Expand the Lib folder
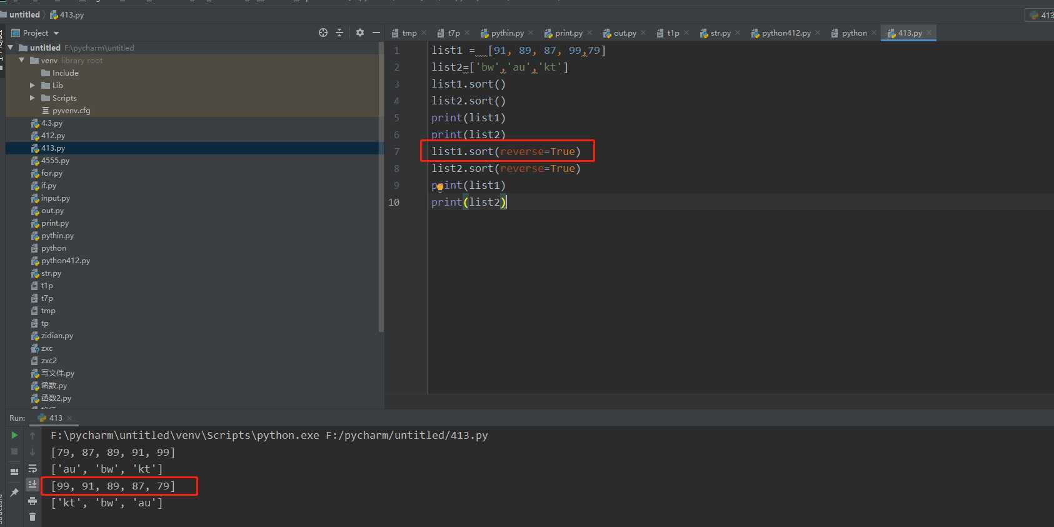 [33, 85]
